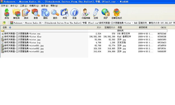Click the Protect (保护) archive icon
The image size is (175, 105).
[106, 14]
